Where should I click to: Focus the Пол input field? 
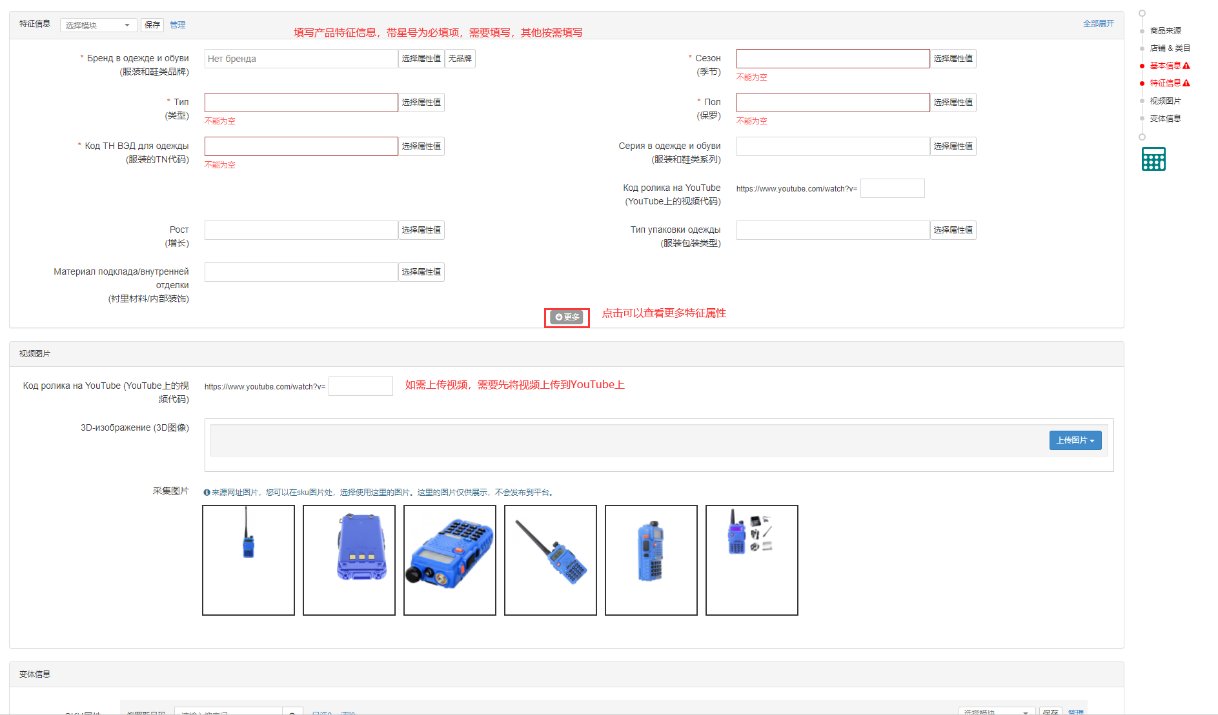pyautogui.click(x=833, y=103)
